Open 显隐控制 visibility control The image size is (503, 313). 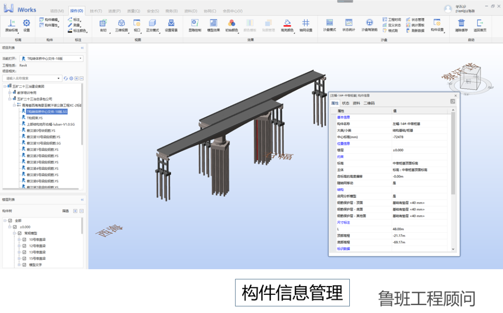tap(195, 25)
